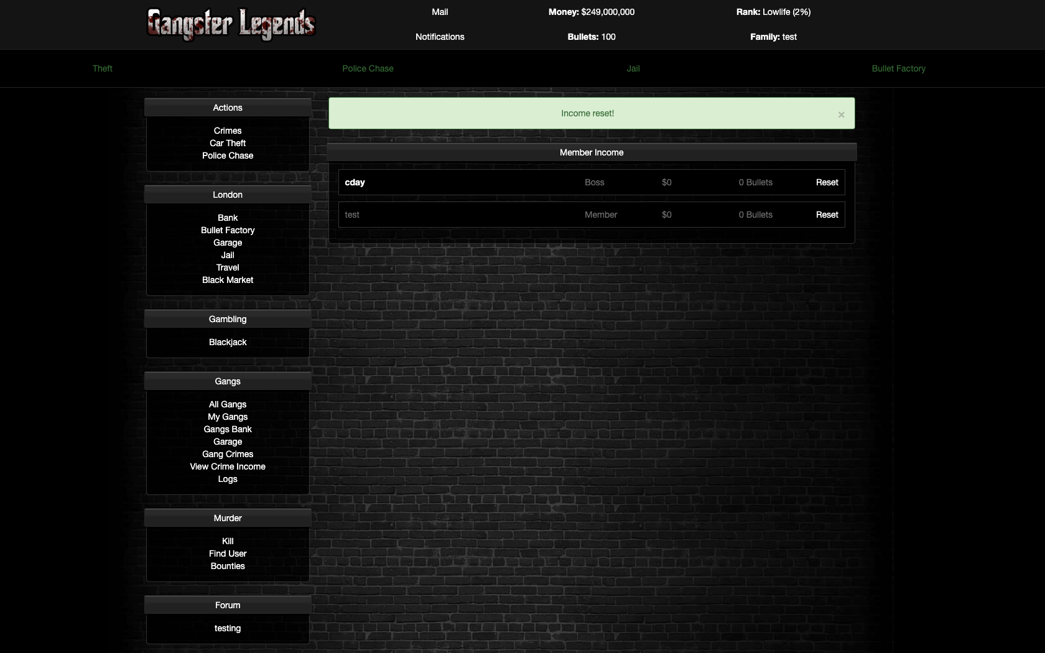
Task: Open Police Chase in top navigation
Action: point(368,68)
